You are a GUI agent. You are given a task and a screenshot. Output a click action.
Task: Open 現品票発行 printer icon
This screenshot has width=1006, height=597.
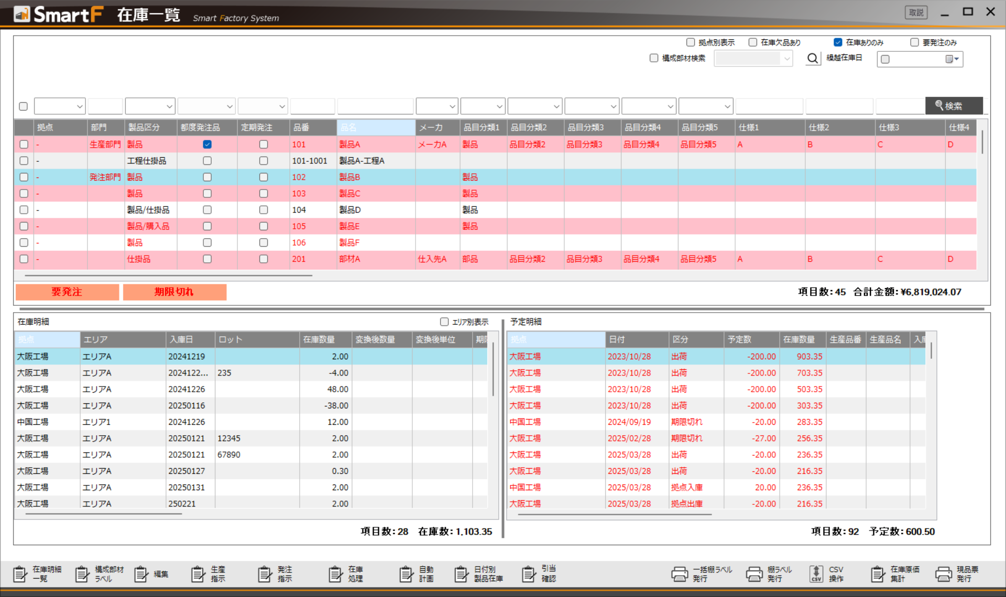943,574
